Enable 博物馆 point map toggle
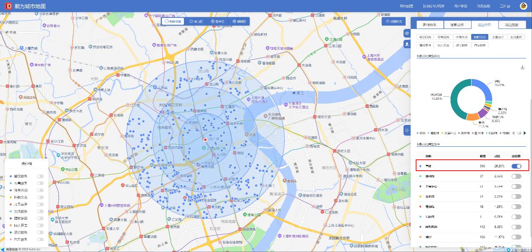This screenshot has height=252, width=532. (516, 177)
